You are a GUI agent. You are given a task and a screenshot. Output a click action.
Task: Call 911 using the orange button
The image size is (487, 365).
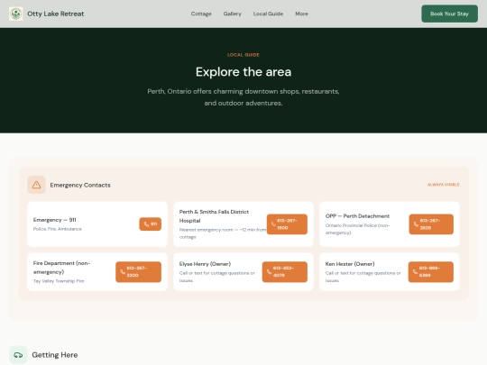150,224
